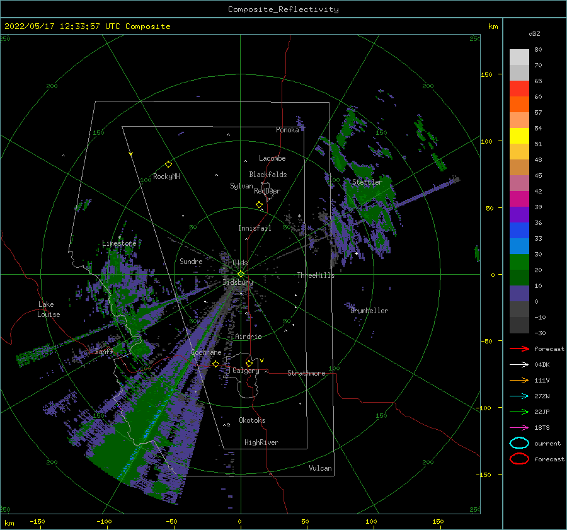Click the red forecast ellipse icon
Screen dimensions: 567x530
pos(519,459)
